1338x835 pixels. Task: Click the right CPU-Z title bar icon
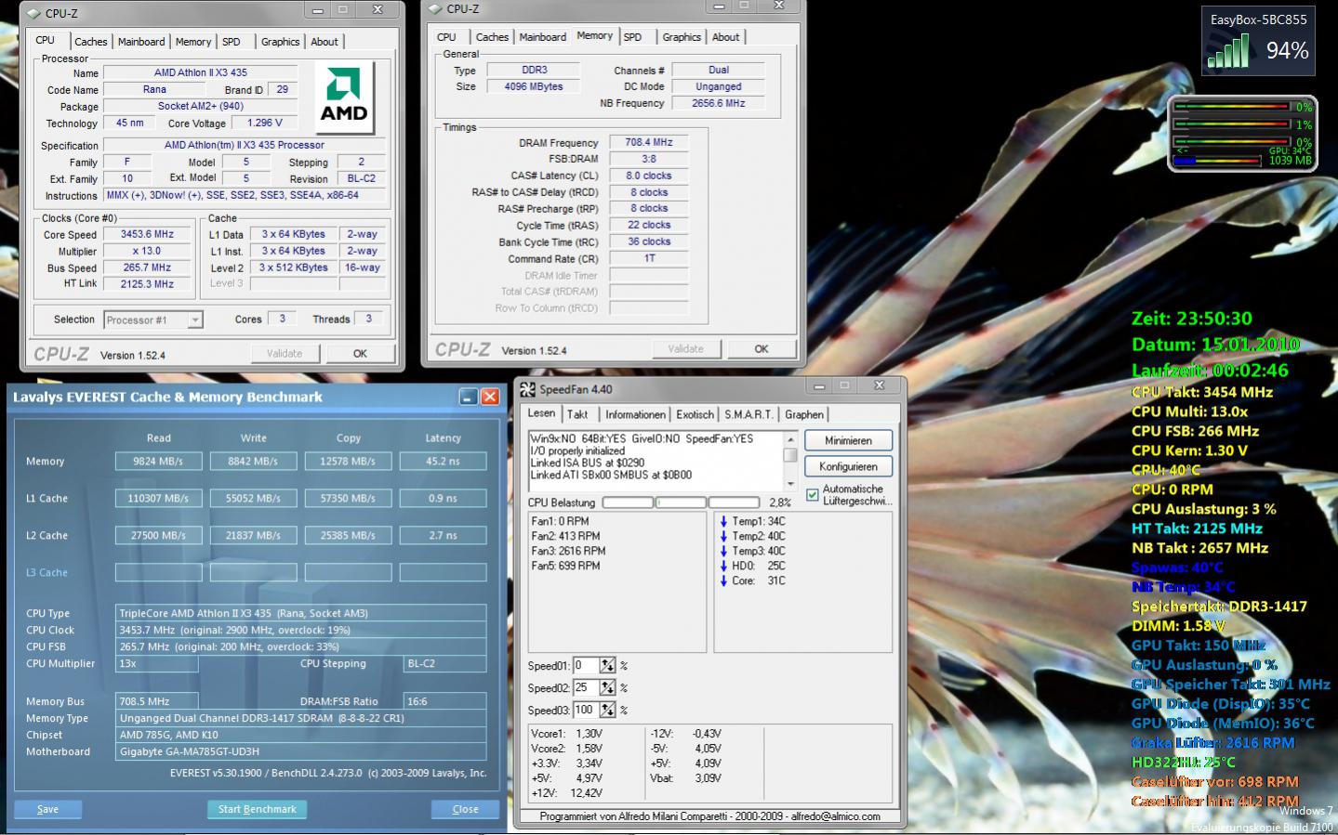coord(435,8)
